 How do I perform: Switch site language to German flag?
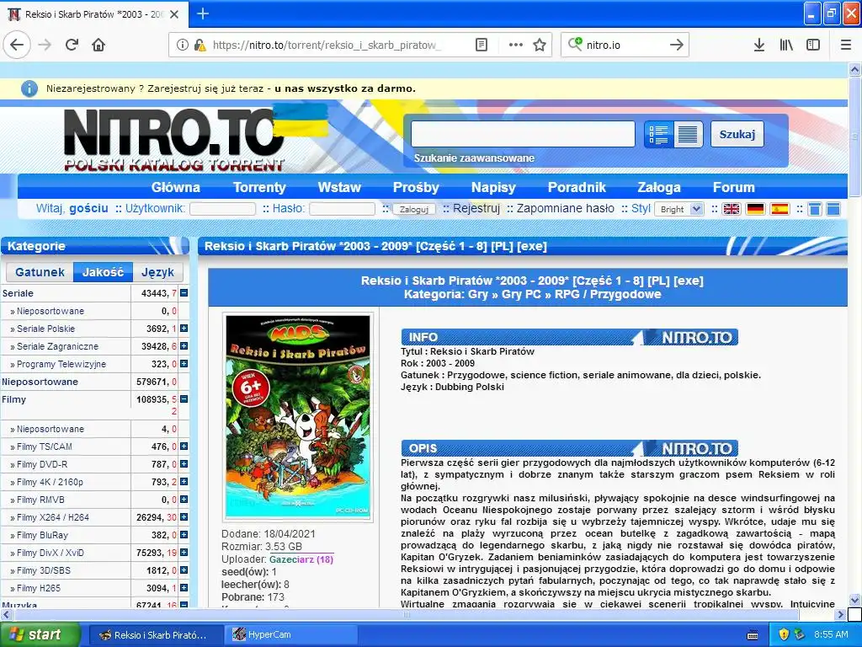[755, 209]
